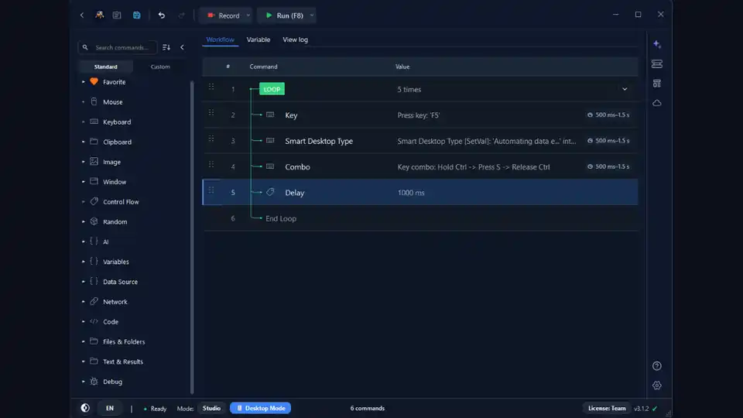Collapse the commands sidebar with left chevron

click(182, 47)
